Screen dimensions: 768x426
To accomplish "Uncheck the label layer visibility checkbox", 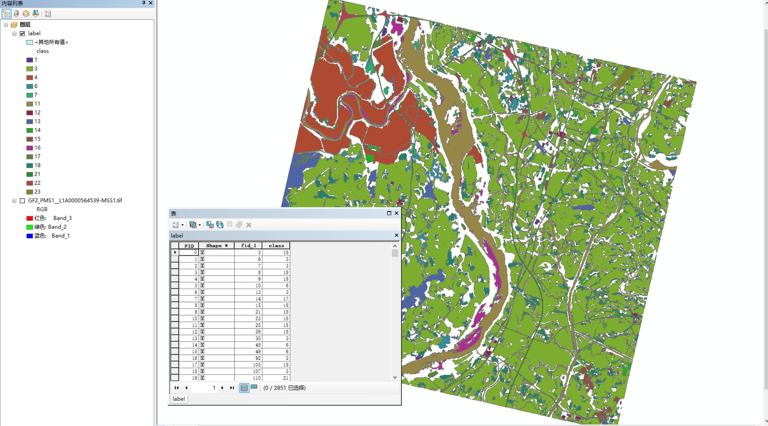I will [x=23, y=33].
